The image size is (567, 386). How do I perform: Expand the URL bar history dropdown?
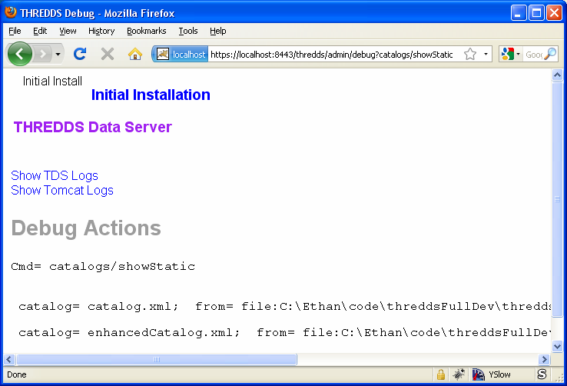[x=486, y=55]
